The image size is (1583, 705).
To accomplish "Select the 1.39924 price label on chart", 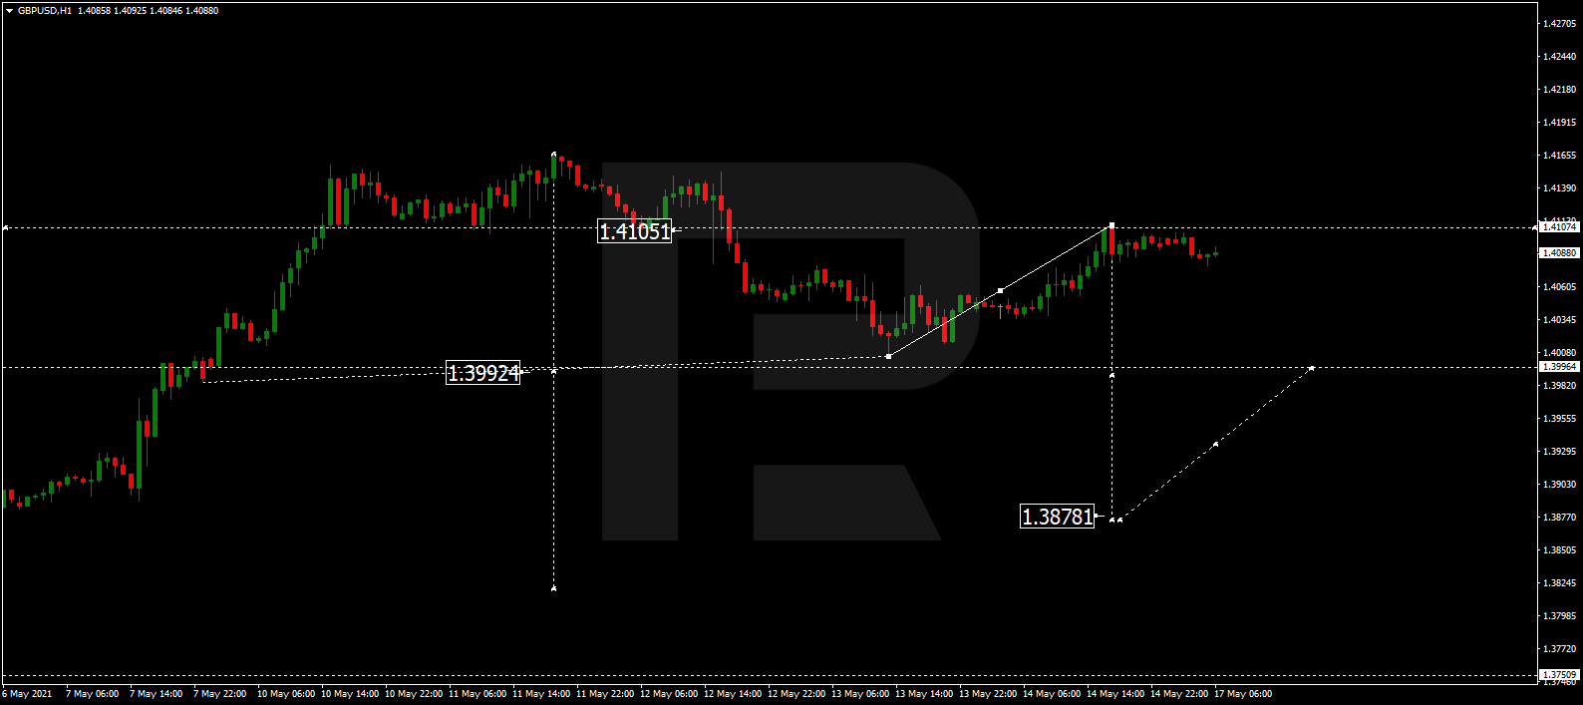I will (483, 373).
